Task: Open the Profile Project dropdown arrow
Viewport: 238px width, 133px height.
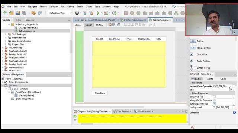Action: 118,13
